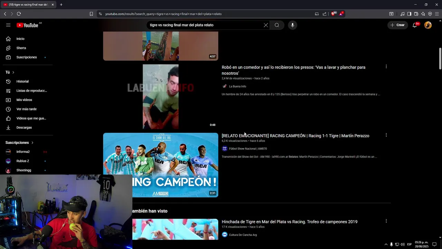Play the RACING CAMPEÓN thumbnail
The height and width of the screenshot is (249, 442).
pyautogui.click(x=161, y=165)
